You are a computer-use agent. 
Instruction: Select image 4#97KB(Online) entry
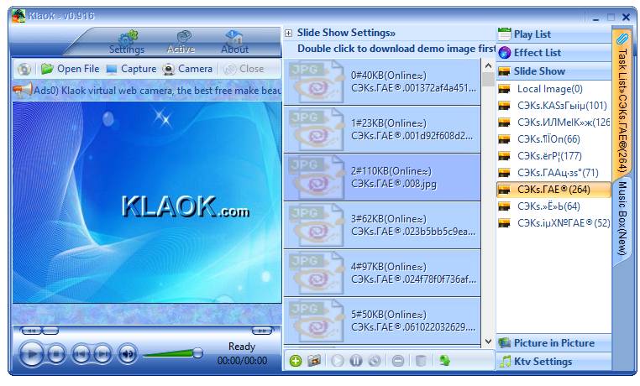[x=382, y=273]
